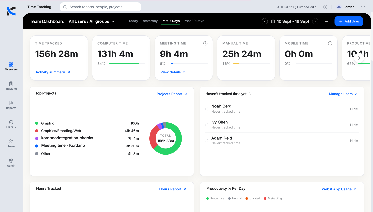The height and width of the screenshot is (212, 373).
Task: Open the Manage users link
Action: (343, 94)
